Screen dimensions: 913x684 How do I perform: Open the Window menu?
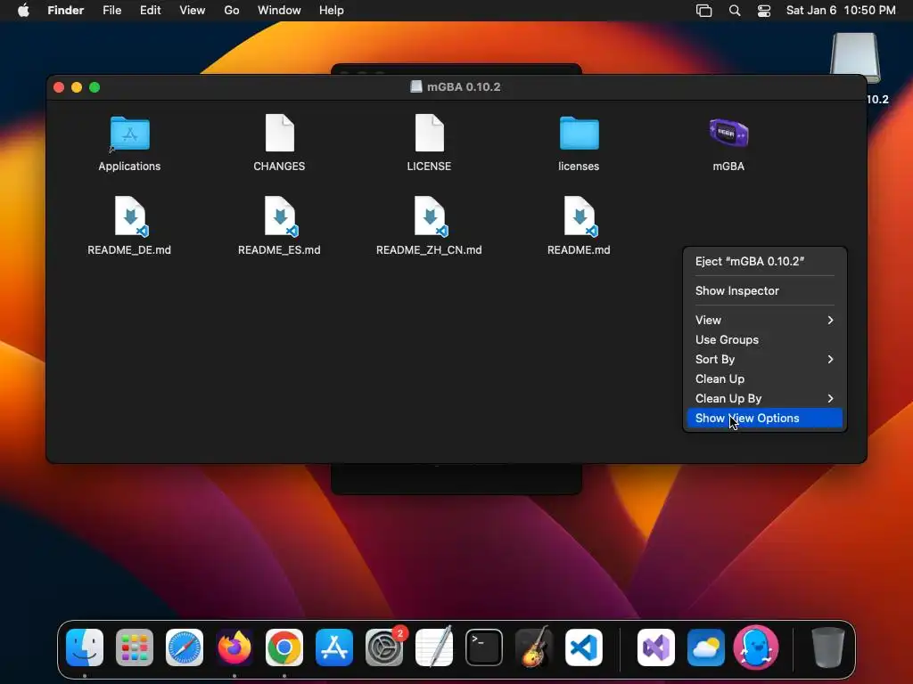[279, 11]
